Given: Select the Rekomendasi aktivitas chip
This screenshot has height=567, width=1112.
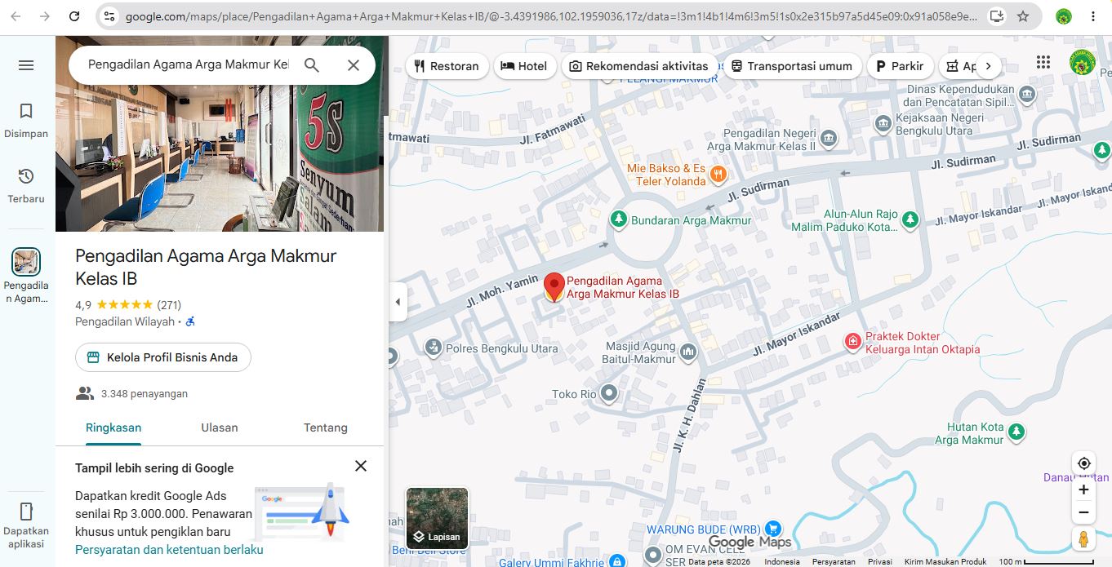Looking at the screenshot, I should 638,66.
